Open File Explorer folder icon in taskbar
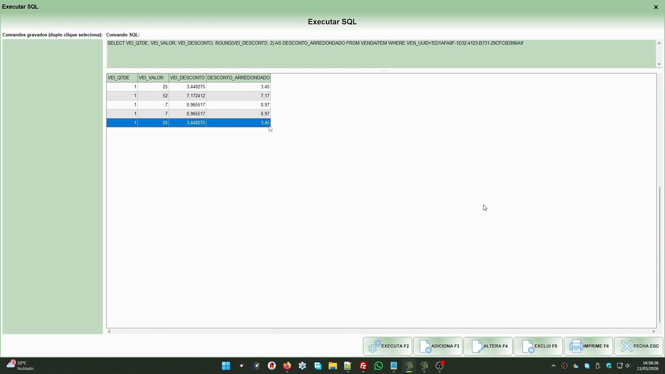Viewport: 665px width, 374px height. 333,366
